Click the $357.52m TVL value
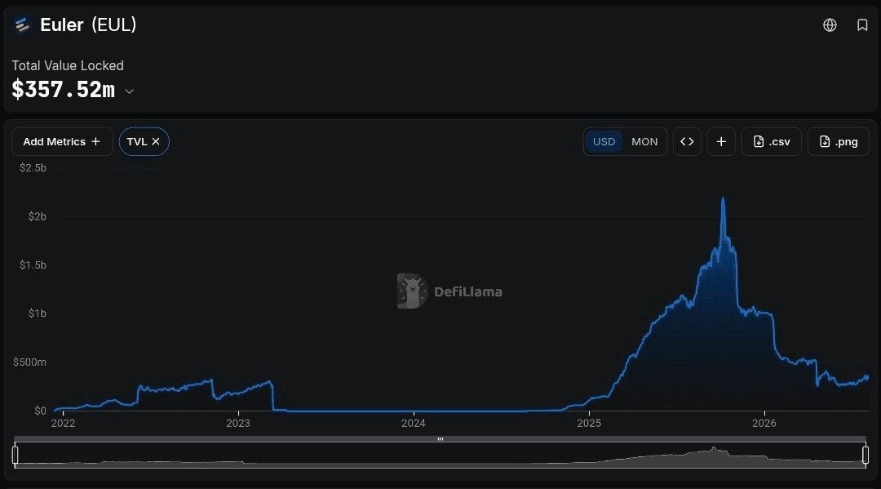881x489 pixels. (64, 89)
